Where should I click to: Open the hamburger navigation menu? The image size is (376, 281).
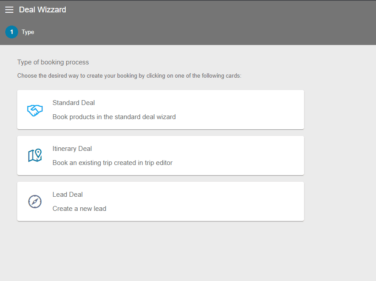(9, 10)
